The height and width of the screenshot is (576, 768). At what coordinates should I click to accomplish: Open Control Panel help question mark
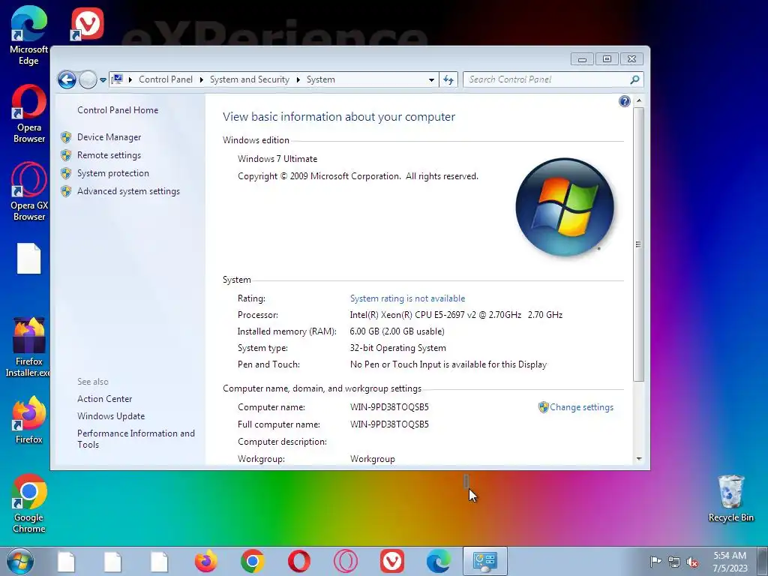tap(625, 101)
